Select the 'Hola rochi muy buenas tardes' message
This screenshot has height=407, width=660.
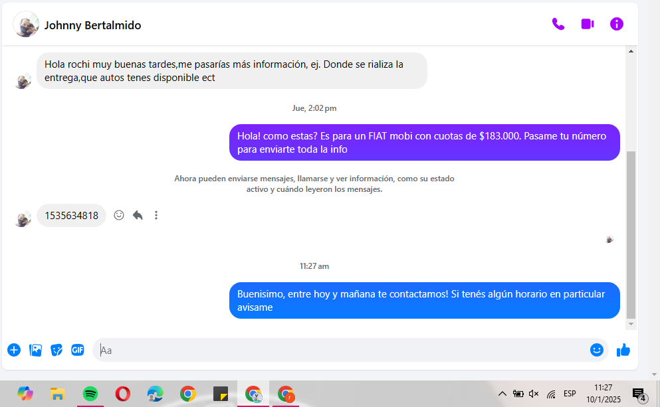click(x=232, y=70)
